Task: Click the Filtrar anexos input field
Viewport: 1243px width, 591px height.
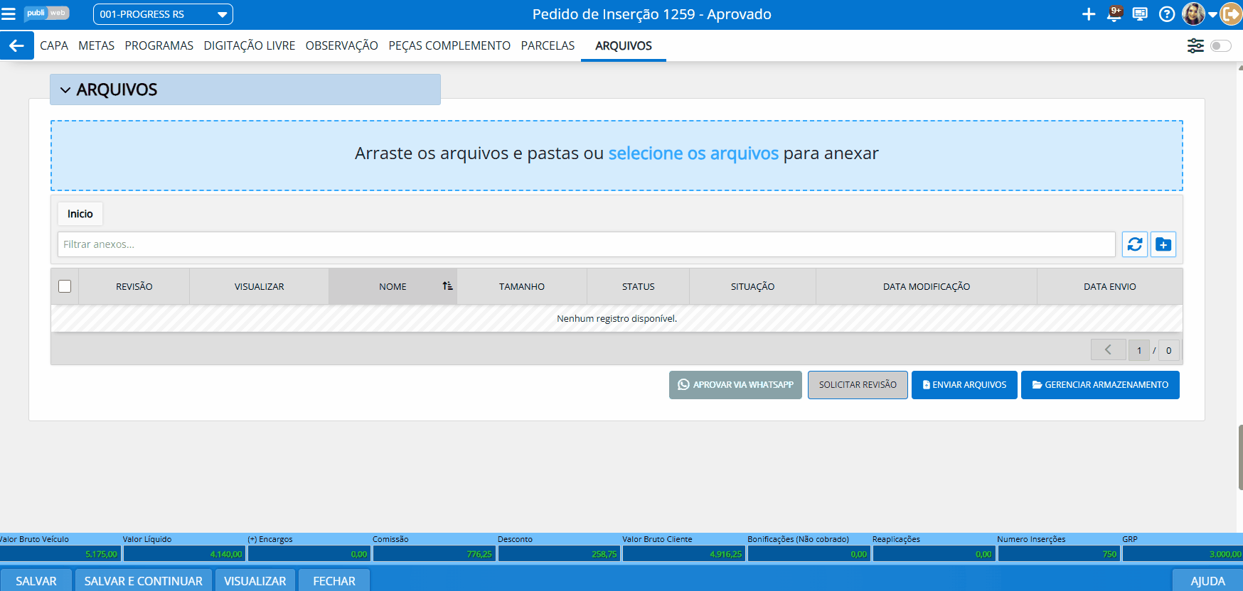Action: coord(586,244)
